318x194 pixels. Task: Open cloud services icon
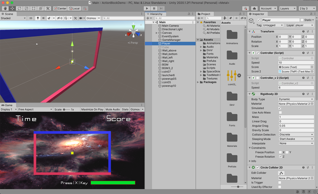[x=254, y=8]
